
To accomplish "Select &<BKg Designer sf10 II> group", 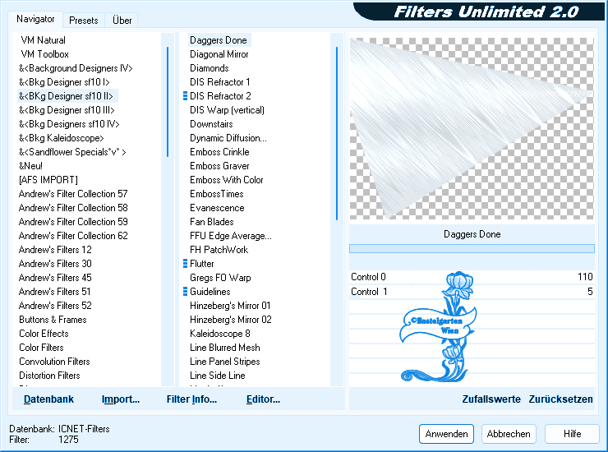I will click(66, 96).
